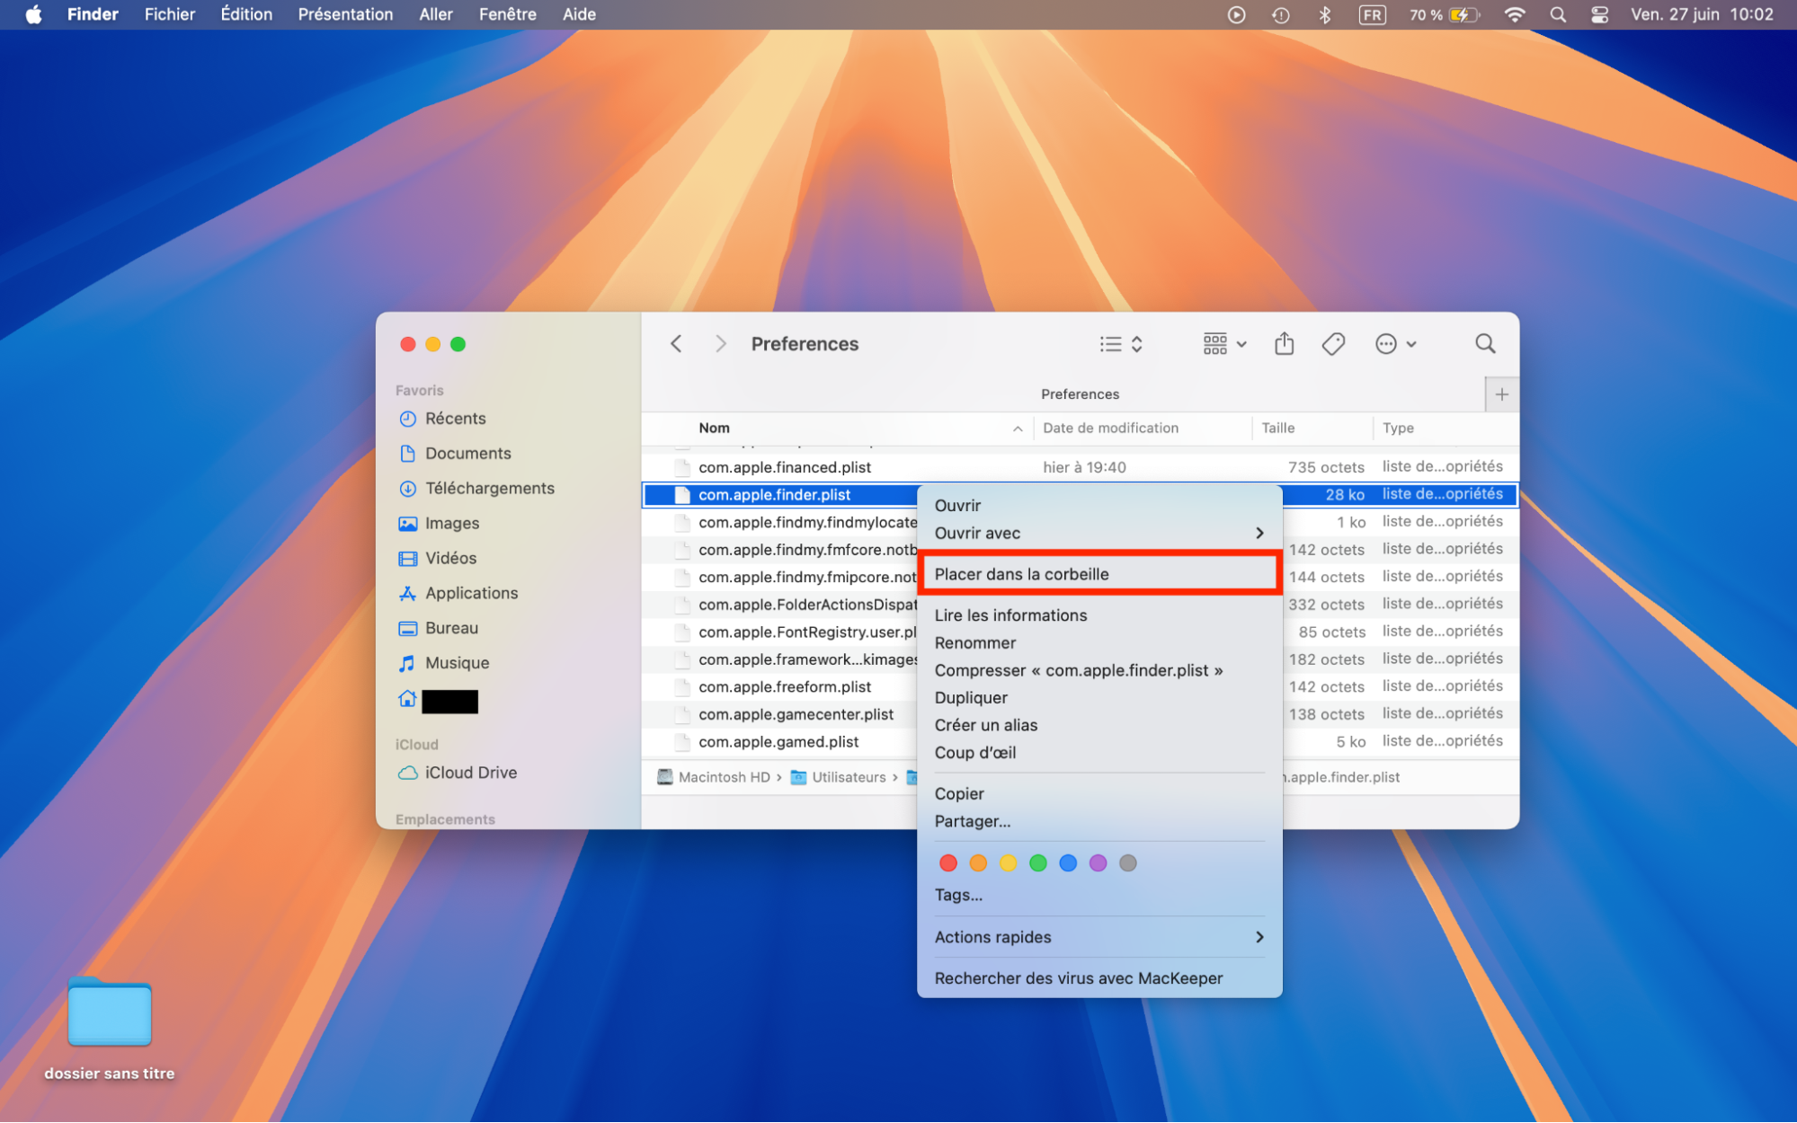Select the com.apple.gamed.plist file
This screenshot has height=1123, width=1797.
778,741
